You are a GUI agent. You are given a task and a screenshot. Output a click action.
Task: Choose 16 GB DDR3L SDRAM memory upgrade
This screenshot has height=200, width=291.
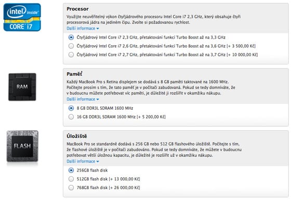coord(71,117)
